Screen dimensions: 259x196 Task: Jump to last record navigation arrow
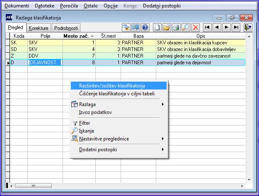236,27
